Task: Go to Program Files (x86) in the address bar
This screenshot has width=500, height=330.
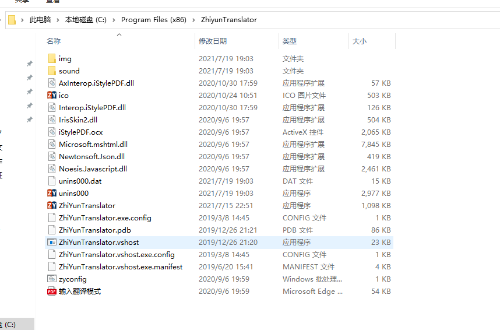Action: point(154,20)
